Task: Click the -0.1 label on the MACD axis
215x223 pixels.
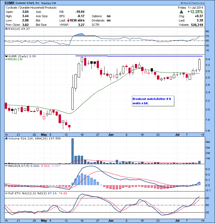Action: click(x=208, y=190)
